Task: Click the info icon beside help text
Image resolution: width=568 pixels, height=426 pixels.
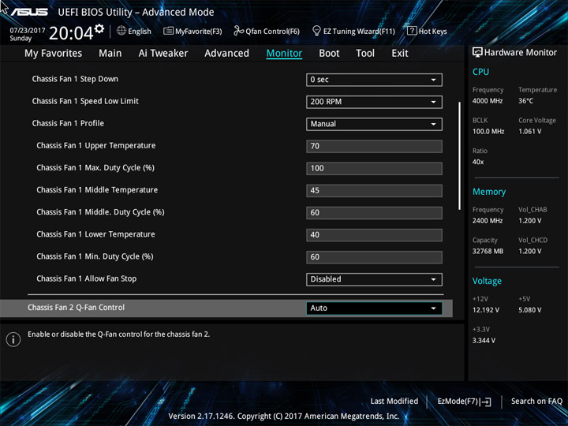Action: 13,339
